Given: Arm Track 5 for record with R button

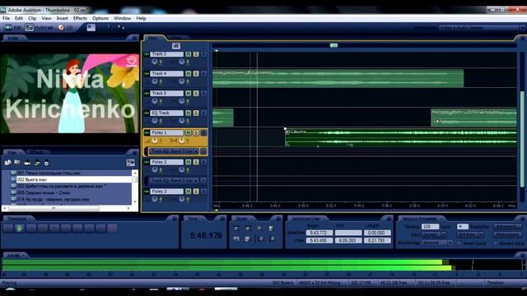Looking at the screenshot, I should coord(203,93).
